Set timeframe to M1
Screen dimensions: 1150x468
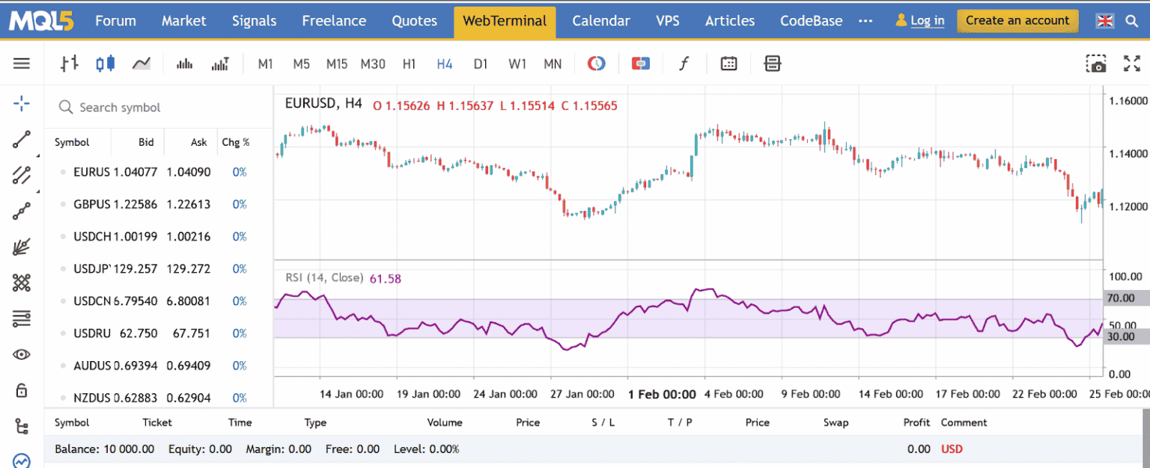pyautogui.click(x=266, y=64)
